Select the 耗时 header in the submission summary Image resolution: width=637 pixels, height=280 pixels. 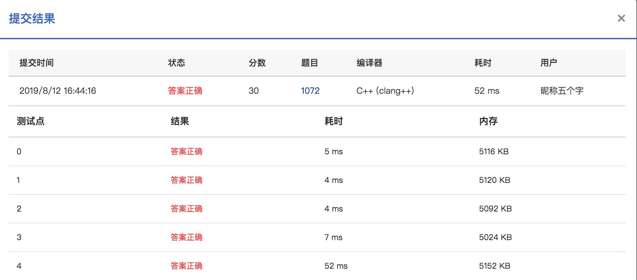(483, 63)
